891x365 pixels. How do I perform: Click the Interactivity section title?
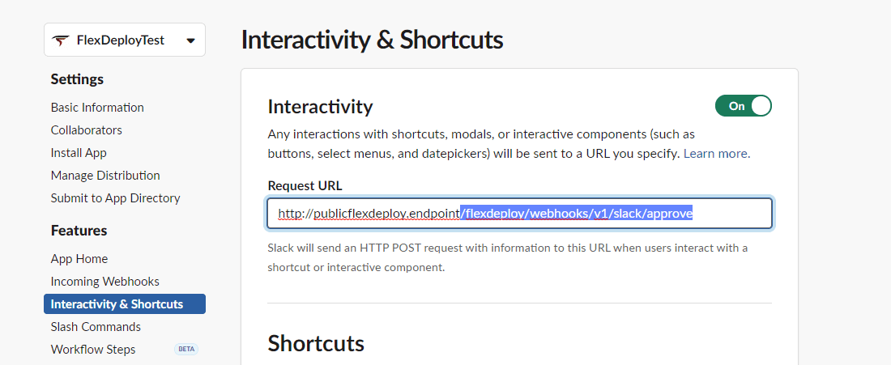[x=321, y=107]
